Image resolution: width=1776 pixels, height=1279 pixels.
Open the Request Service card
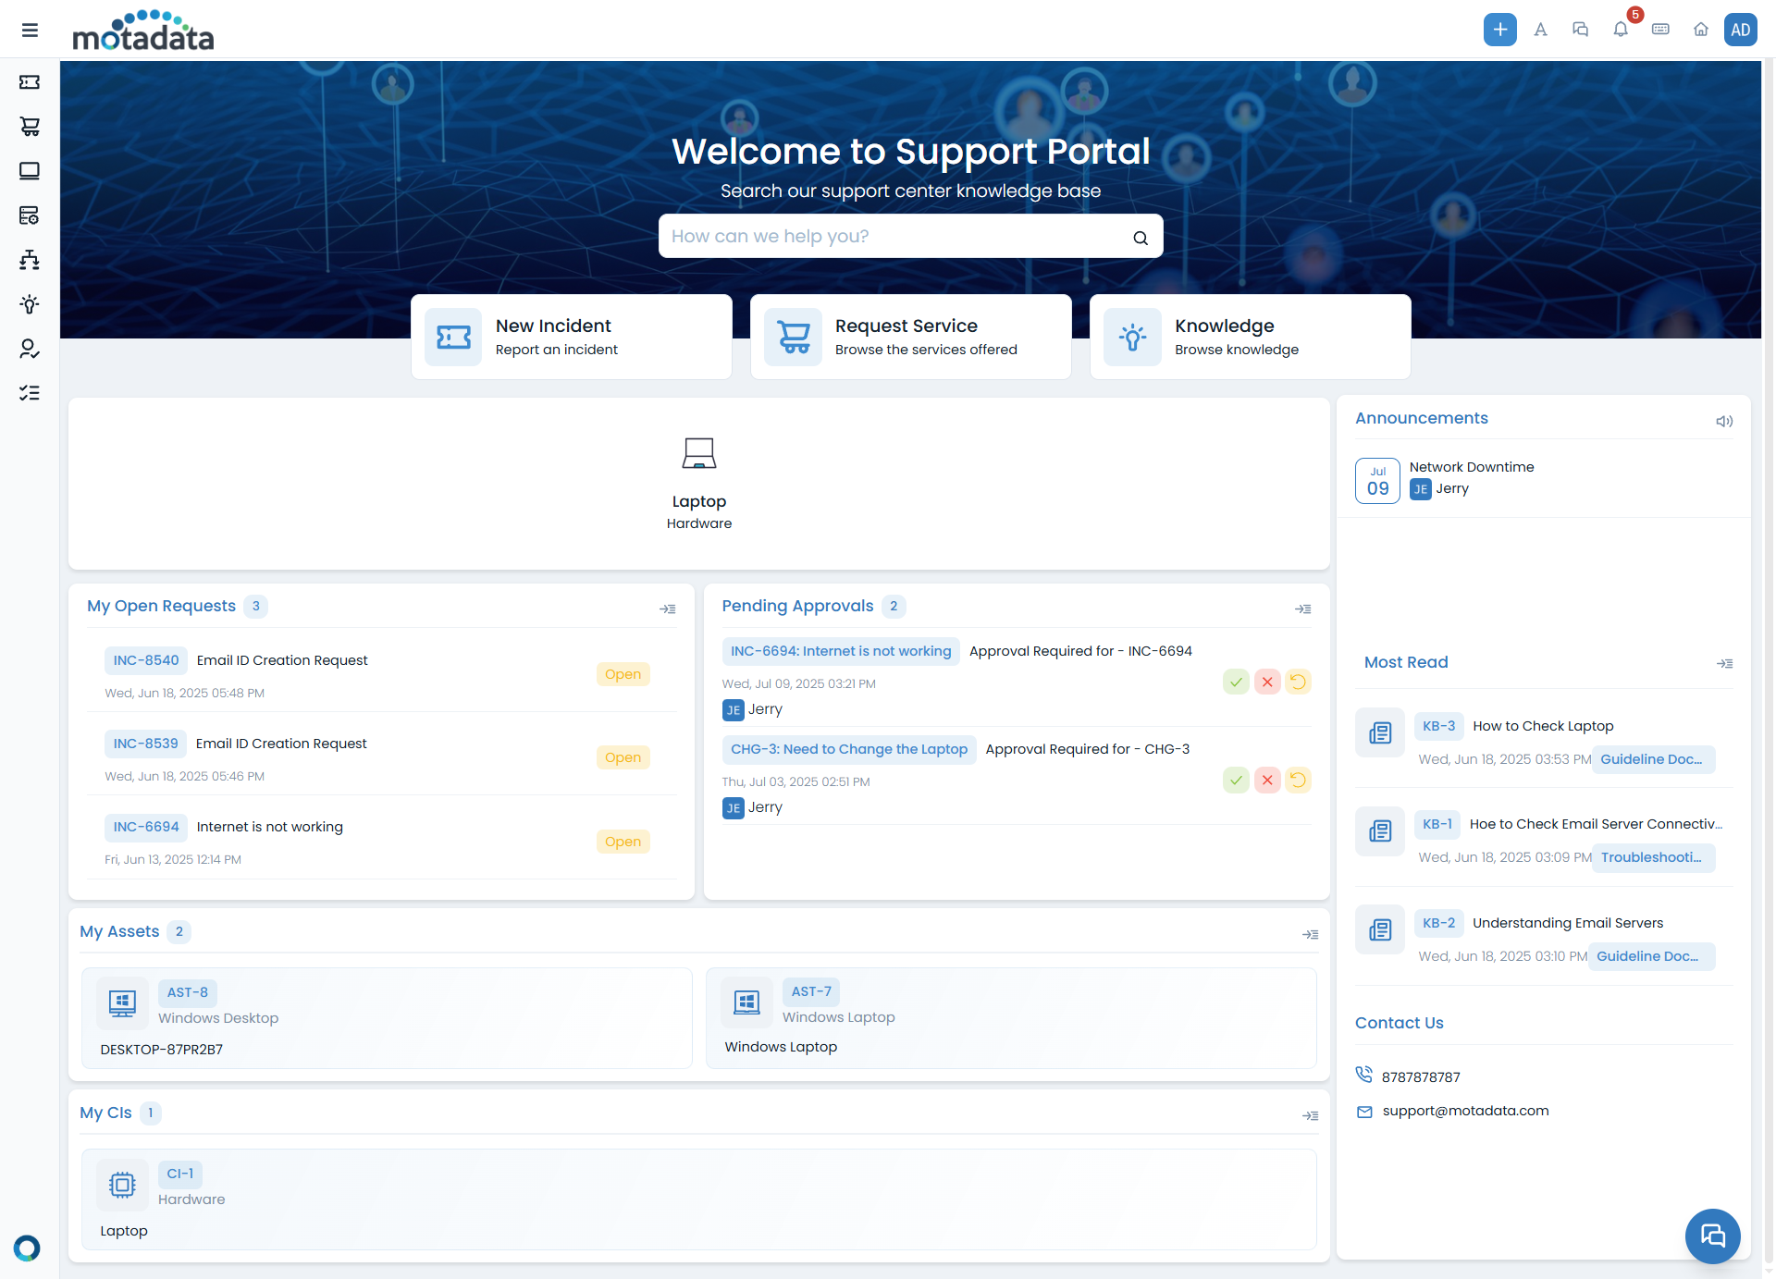910,337
